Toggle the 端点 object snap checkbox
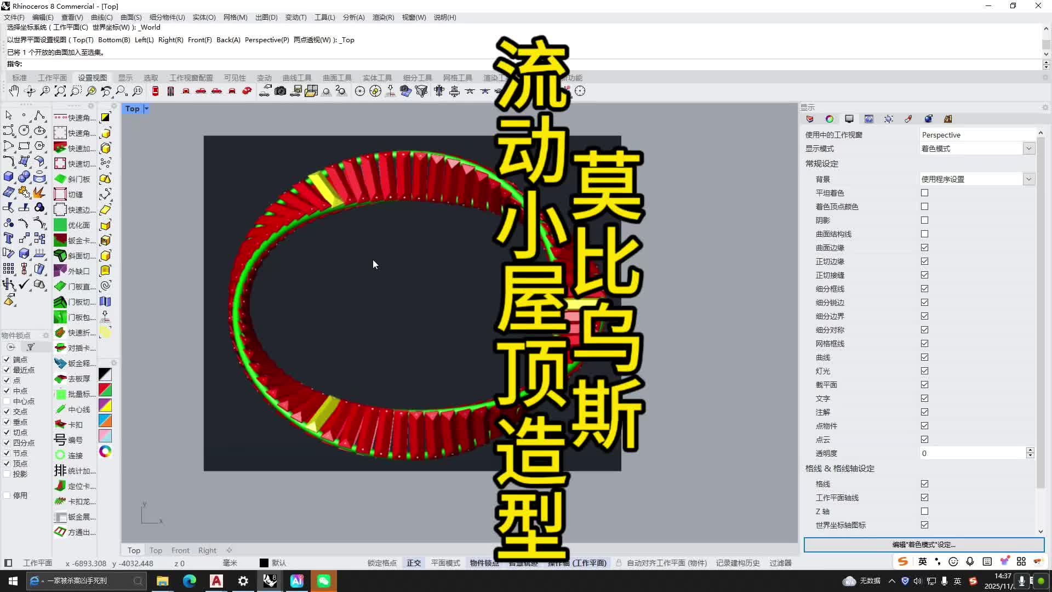 pyautogui.click(x=6, y=359)
